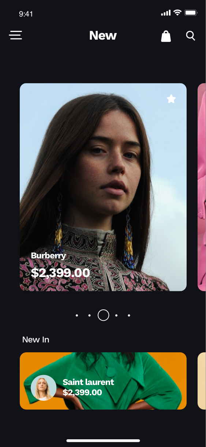The width and height of the screenshot is (206, 447).
Task: Select the fourth carousel dot
Action: tap(116, 315)
